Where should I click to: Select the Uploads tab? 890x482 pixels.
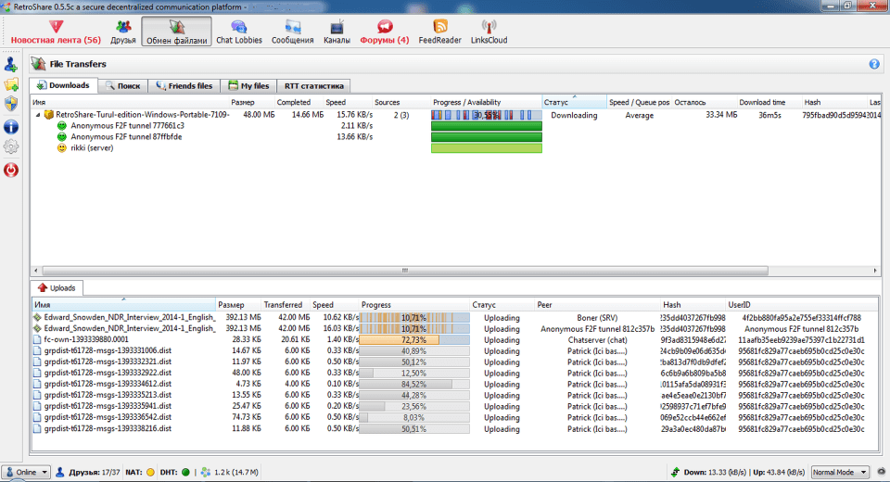57,288
